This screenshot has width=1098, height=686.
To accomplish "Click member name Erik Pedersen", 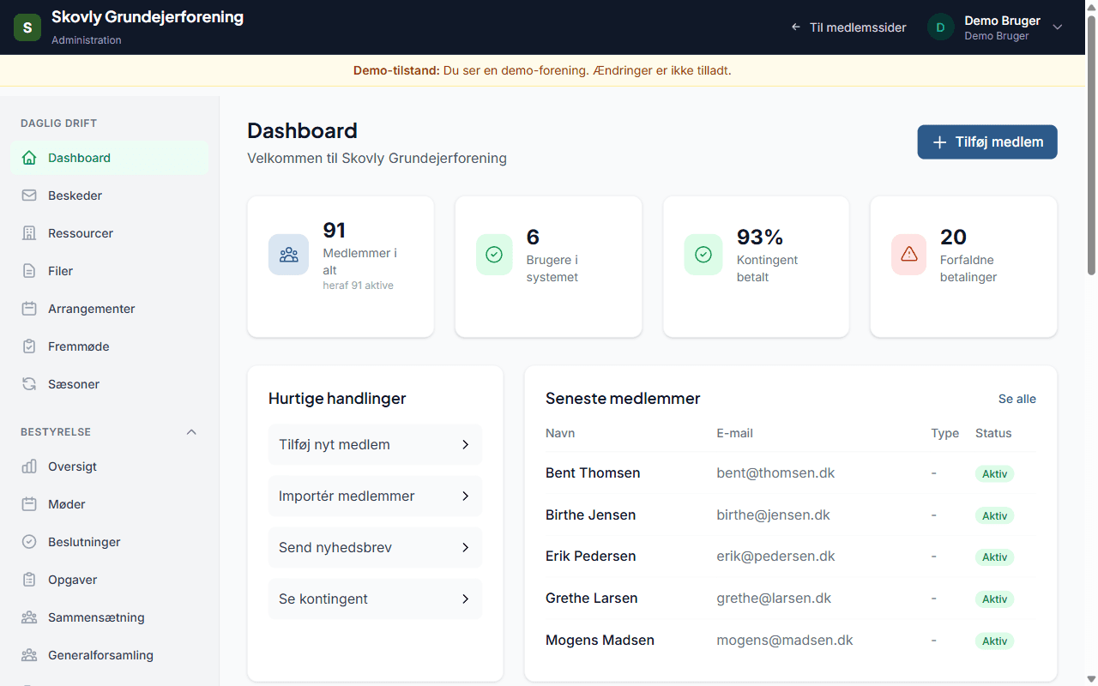I will click(x=591, y=557).
